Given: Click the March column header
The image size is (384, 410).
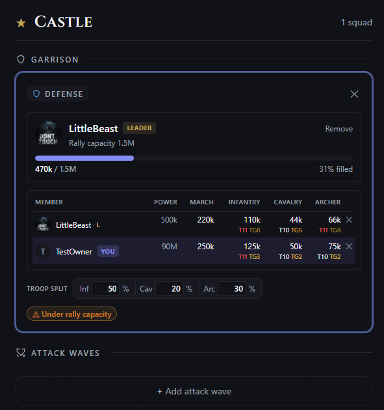Looking at the screenshot, I should point(201,202).
